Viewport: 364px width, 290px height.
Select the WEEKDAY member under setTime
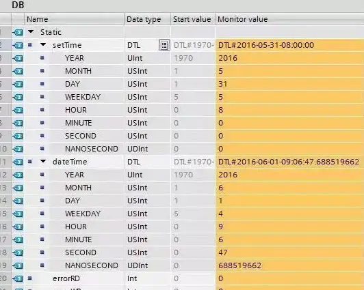83,97
